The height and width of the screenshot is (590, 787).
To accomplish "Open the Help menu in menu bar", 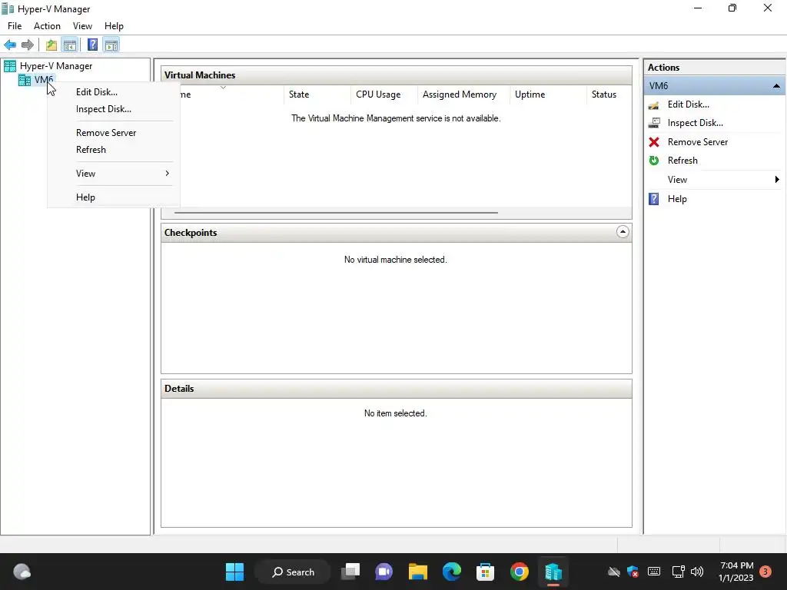I will tap(114, 26).
